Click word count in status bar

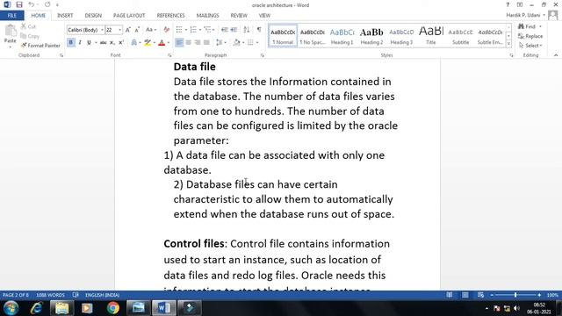50,295
